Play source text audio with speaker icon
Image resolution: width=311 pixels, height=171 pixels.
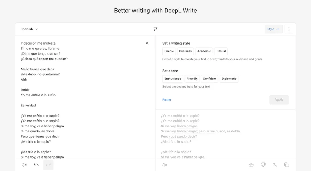[24, 165]
